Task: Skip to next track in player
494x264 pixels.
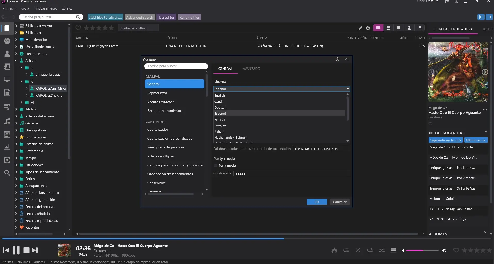Action: click(35, 250)
